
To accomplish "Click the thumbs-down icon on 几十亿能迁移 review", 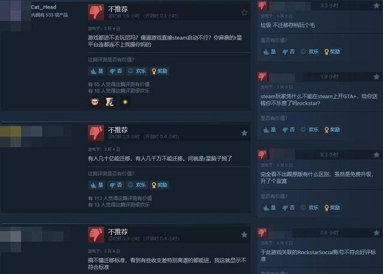I will click(x=96, y=133).
